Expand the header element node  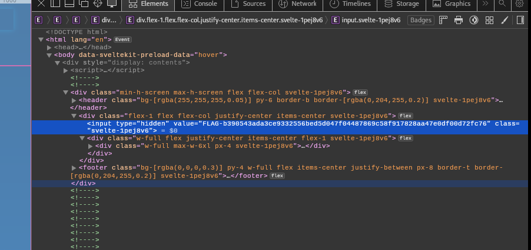[x=74, y=100]
